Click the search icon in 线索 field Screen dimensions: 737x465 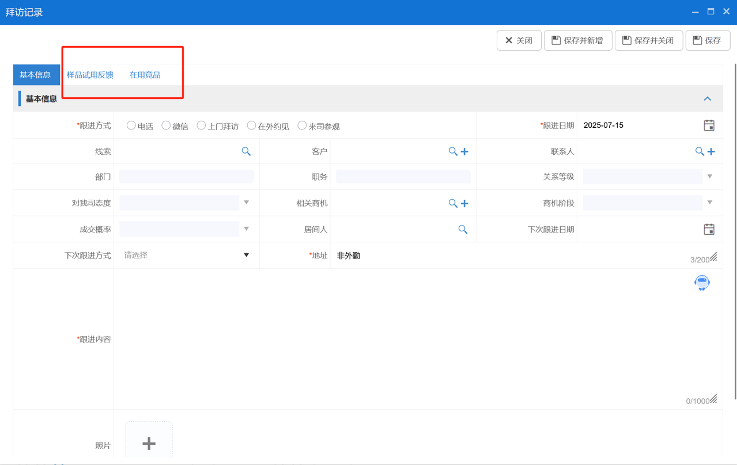pos(246,151)
